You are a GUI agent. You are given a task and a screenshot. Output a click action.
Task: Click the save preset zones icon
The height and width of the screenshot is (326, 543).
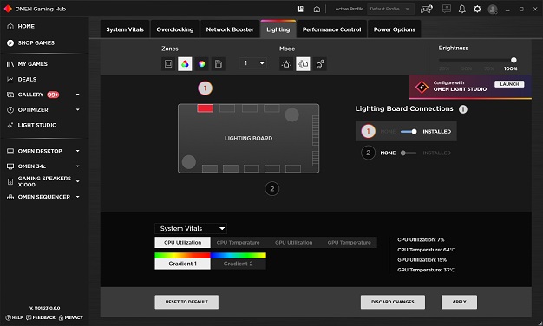coord(219,63)
